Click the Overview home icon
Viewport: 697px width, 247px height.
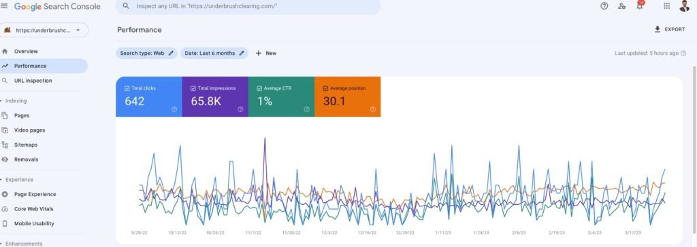[x=5, y=52]
